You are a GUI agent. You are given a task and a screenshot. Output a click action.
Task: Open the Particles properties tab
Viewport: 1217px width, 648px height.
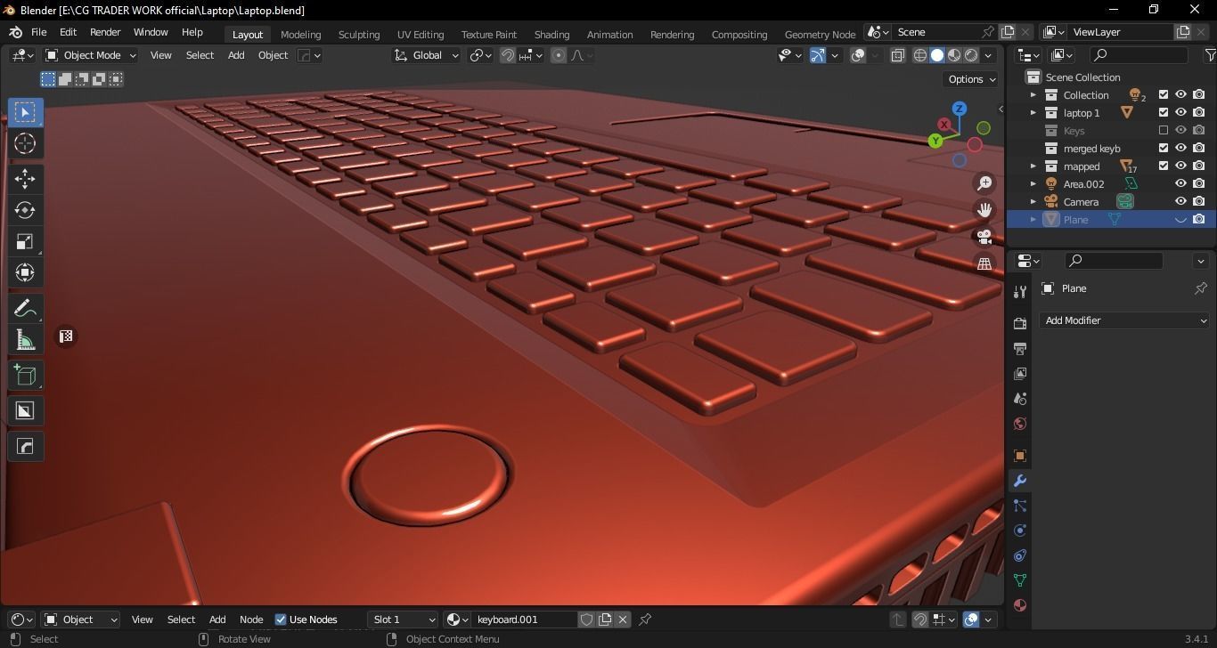1020,506
